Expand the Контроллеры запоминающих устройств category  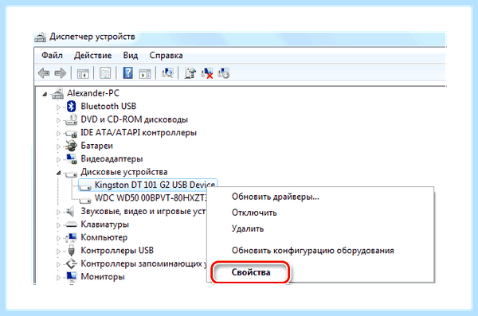(x=58, y=264)
